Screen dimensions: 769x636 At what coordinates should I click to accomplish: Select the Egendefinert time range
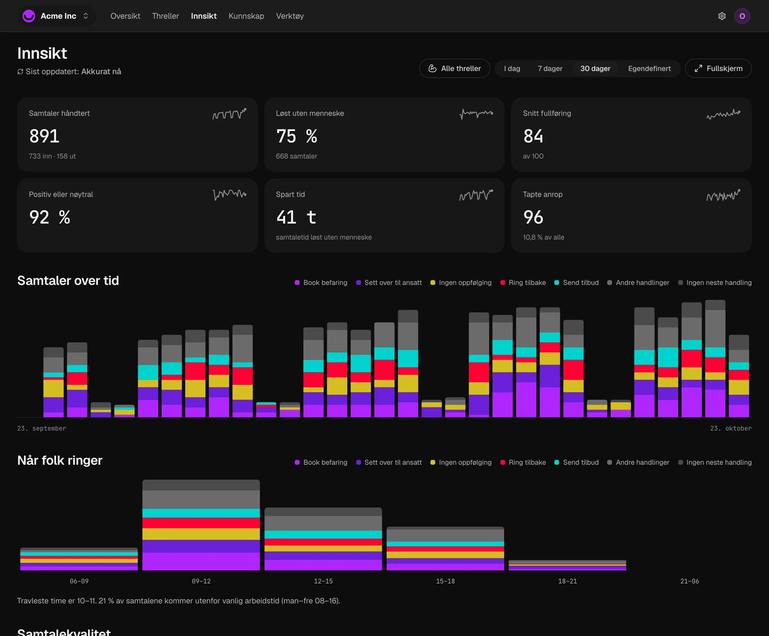(x=649, y=68)
